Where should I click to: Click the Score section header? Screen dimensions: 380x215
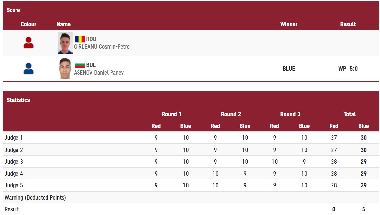[13, 10]
